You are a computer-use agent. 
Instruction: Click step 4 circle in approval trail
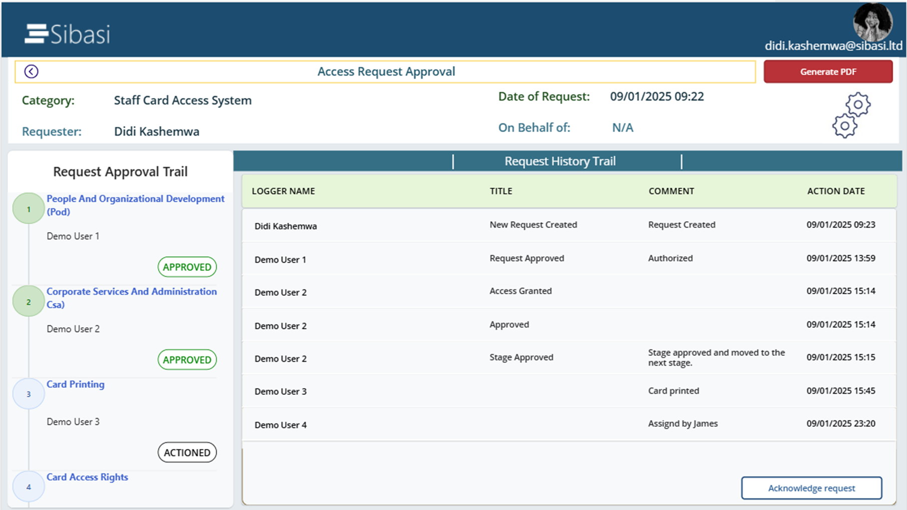tap(29, 486)
